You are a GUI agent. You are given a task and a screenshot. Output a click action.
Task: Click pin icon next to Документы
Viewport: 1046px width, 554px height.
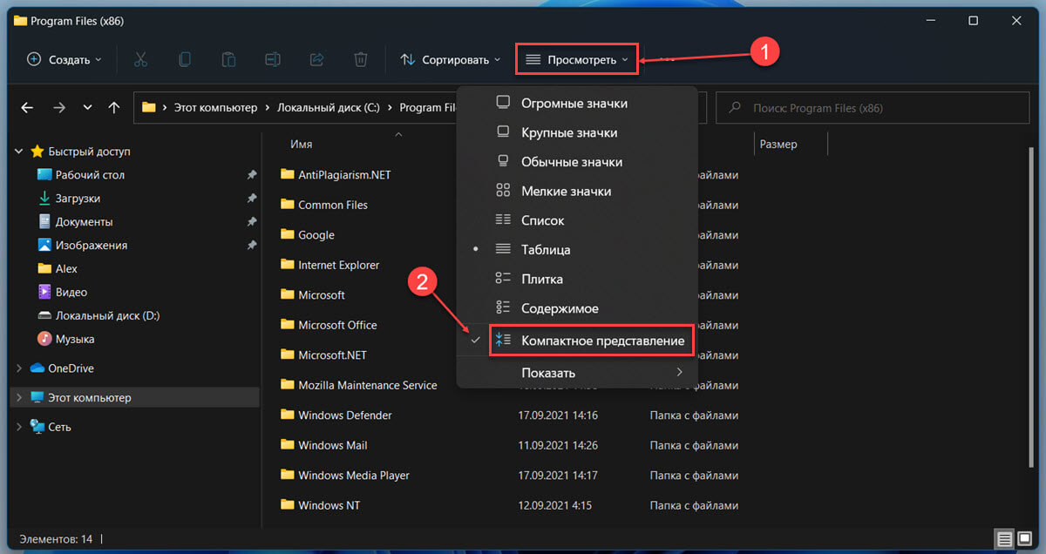tap(252, 222)
